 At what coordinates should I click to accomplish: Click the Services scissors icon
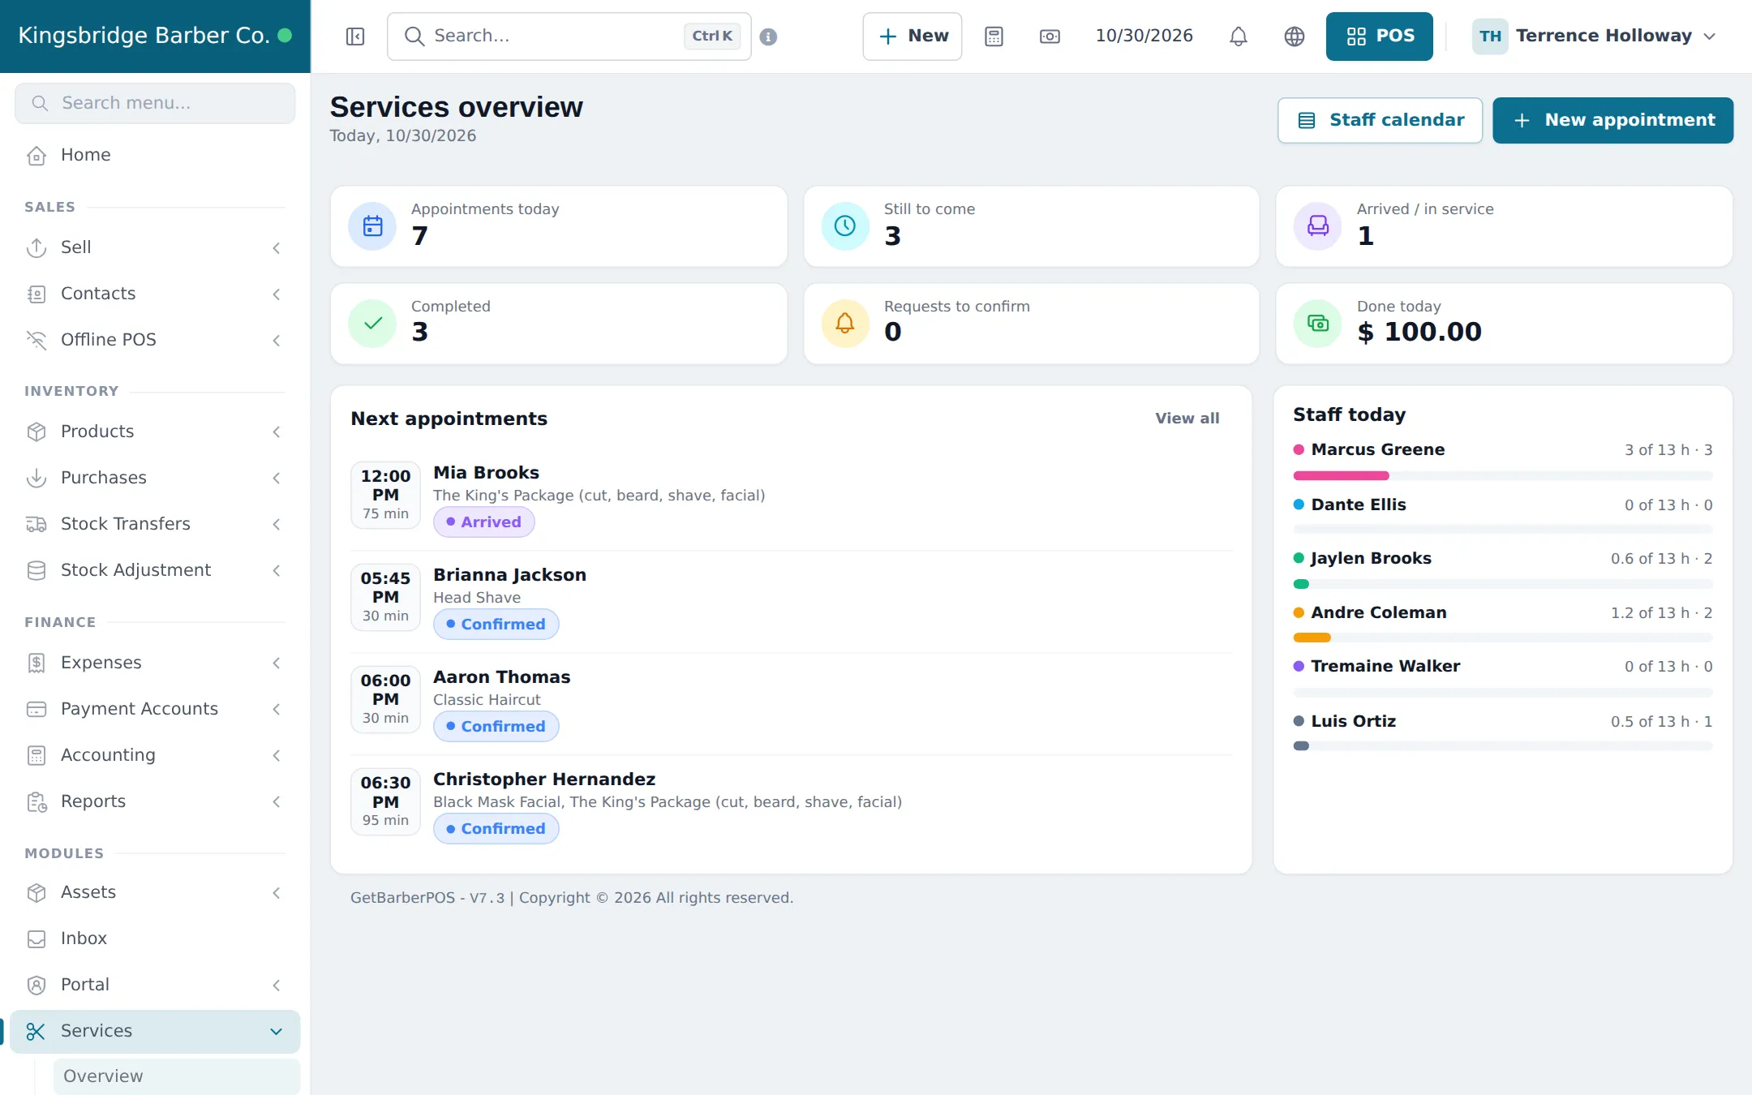click(x=36, y=1031)
